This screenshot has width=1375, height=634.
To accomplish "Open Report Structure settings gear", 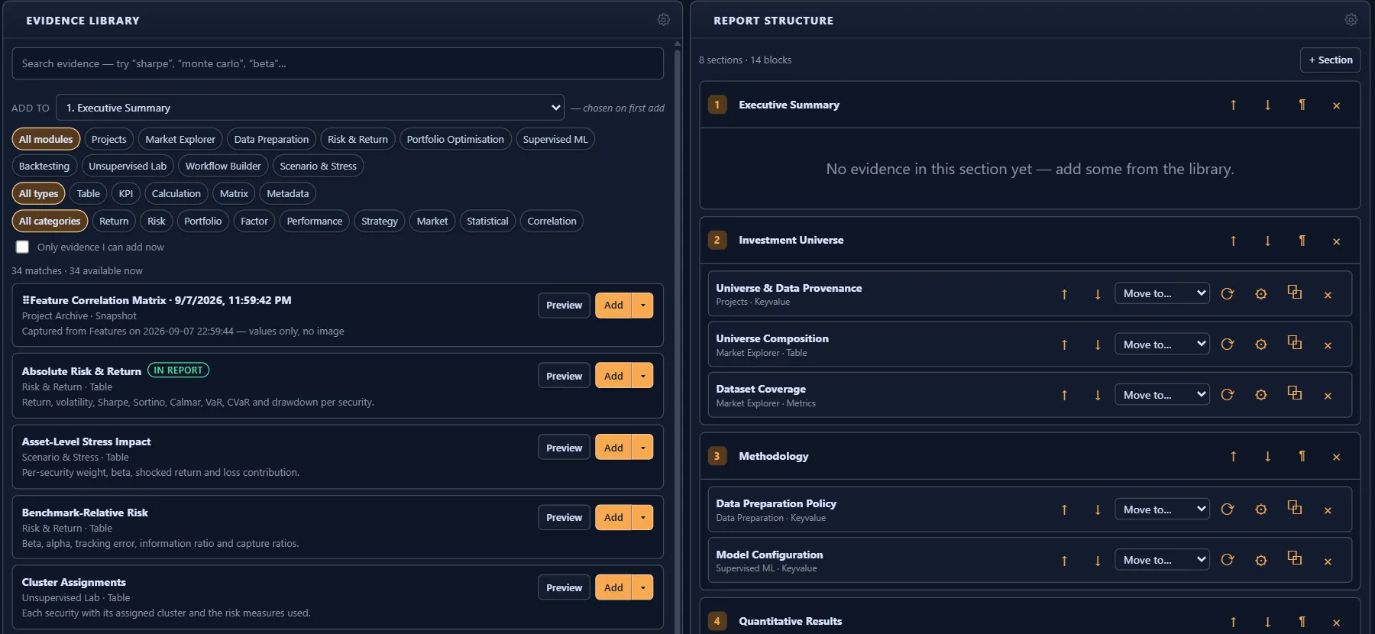I will click(x=1351, y=20).
